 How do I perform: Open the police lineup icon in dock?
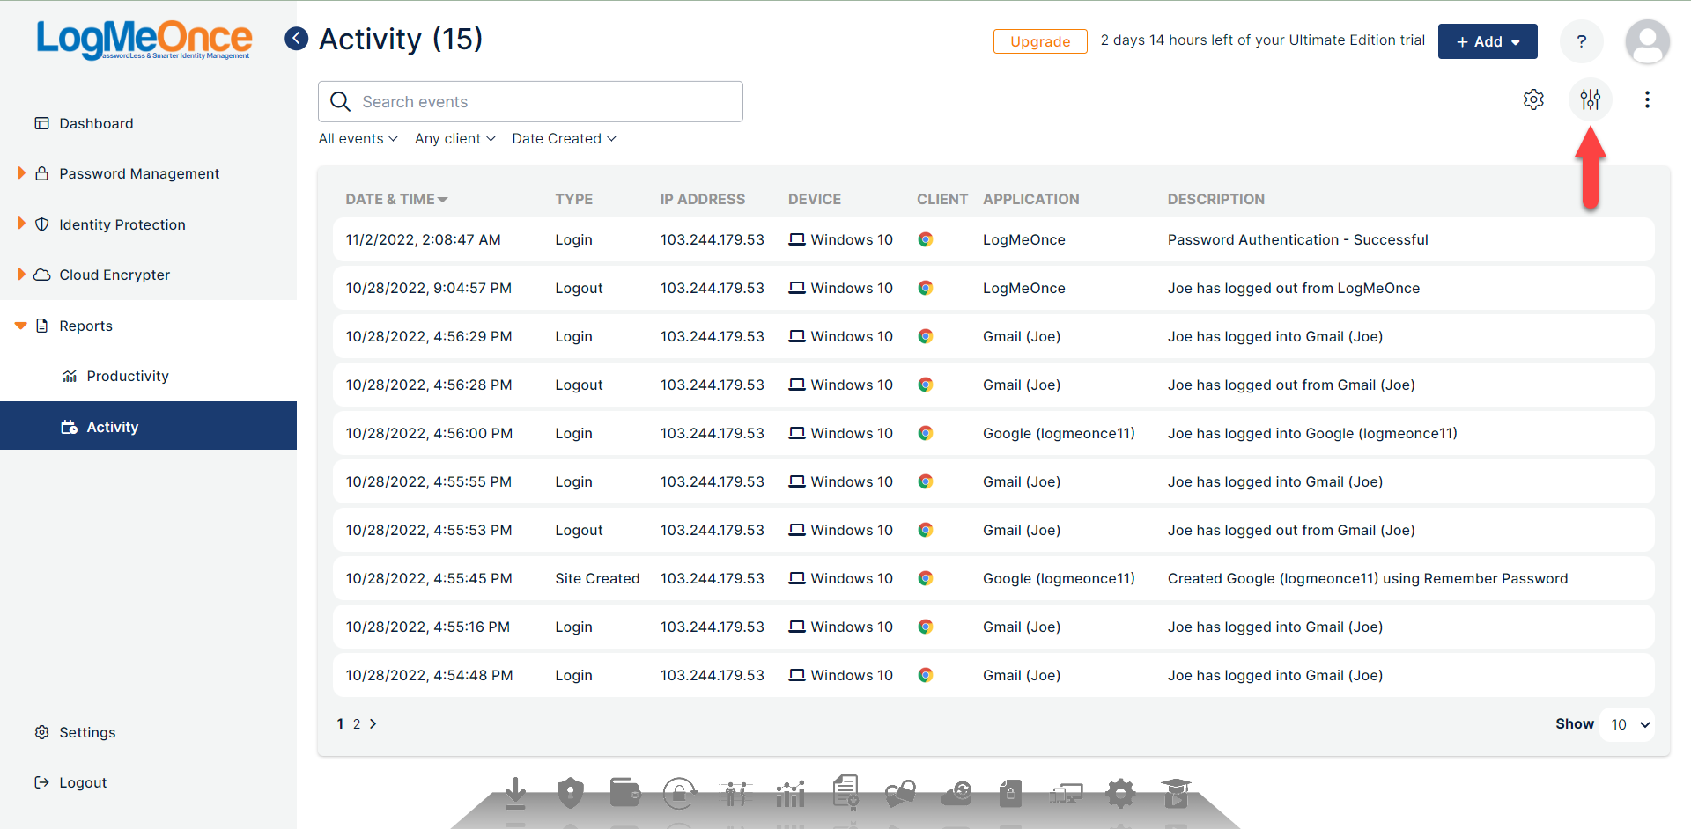point(735,793)
